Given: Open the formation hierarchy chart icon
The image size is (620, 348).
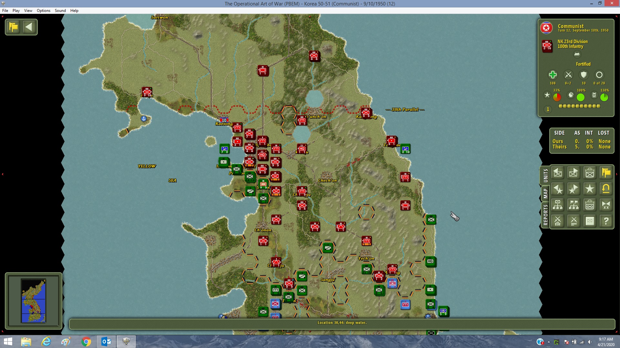Looking at the screenshot, I should [558, 205].
